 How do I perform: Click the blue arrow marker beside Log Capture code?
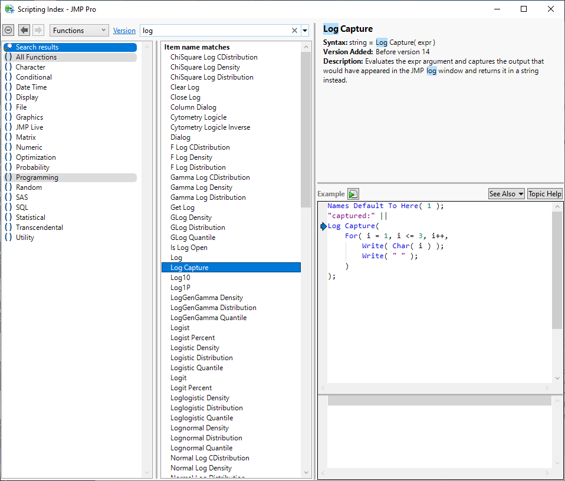[323, 226]
